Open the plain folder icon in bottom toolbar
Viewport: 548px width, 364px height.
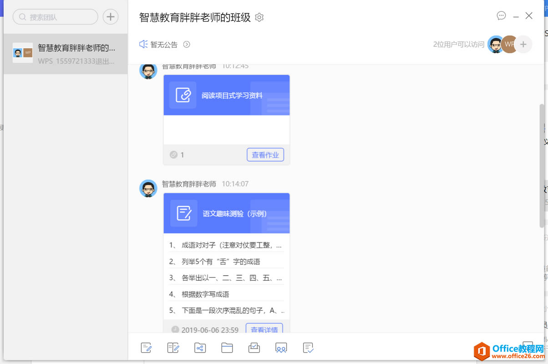[227, 348]
